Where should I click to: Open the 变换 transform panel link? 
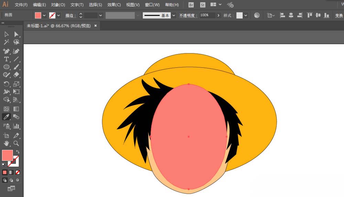[339, 15]
